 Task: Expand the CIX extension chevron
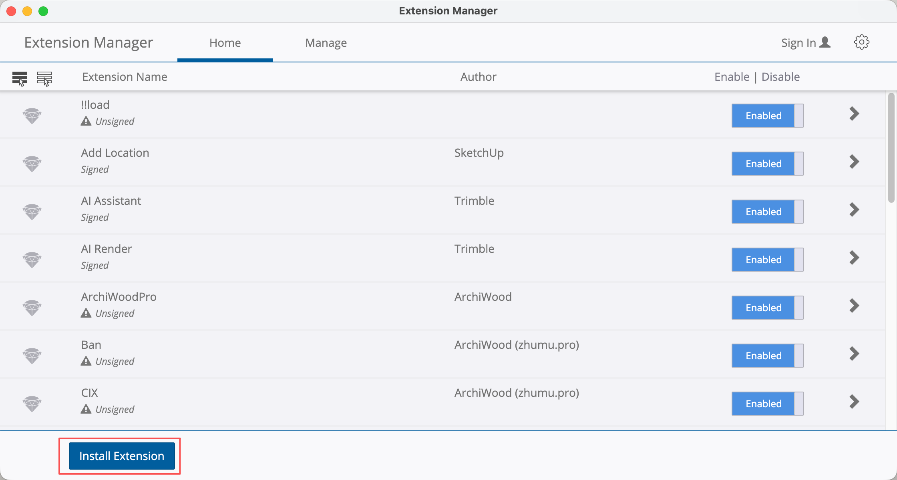pyautogui.click(x=854, y=402)
